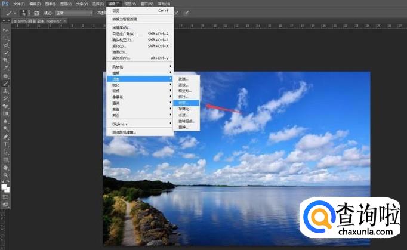This screenshot has height=250, width=407.
Task: Apply last filter 切变 Ctrl+F
Action: pyautogui.click(x=140, y=11)
